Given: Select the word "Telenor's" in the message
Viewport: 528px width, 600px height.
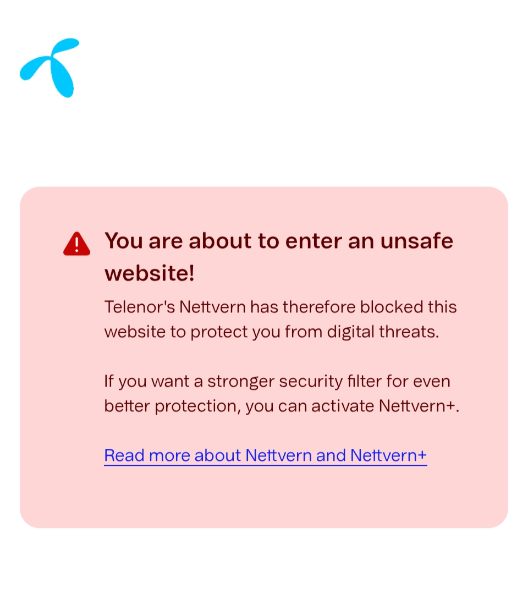Looking at the screenshot, I should pos(140,306).
